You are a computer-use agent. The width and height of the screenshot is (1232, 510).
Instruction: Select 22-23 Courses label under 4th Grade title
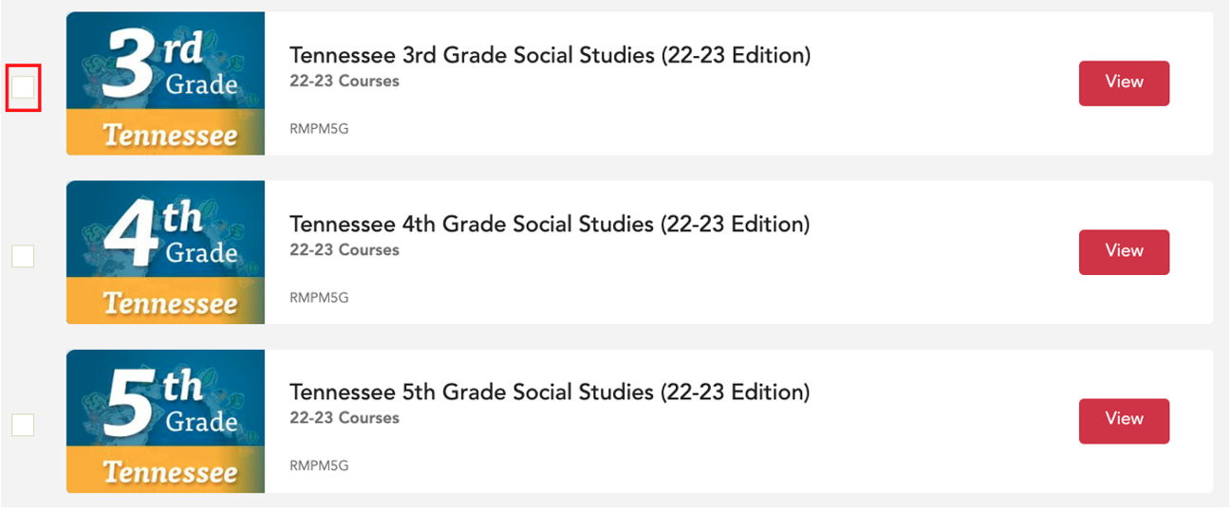tap(345, 250)
